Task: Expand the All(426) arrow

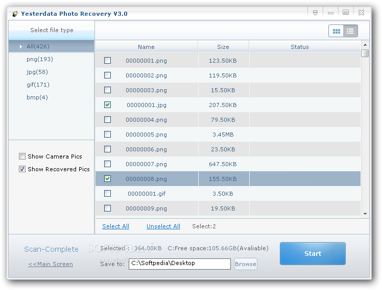Action: (21, 46)
